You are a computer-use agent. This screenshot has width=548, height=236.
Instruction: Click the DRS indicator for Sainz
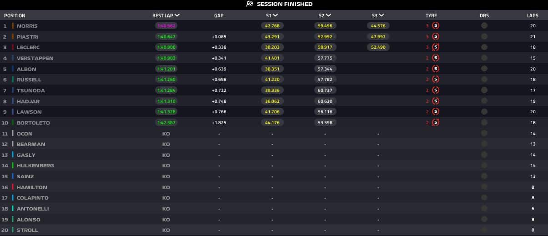(484, 176)
